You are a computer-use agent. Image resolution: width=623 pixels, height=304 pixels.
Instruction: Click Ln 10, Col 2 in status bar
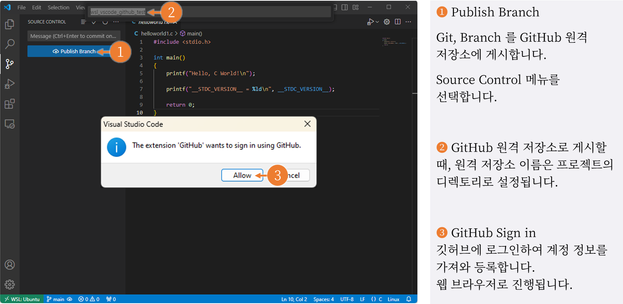294,299
